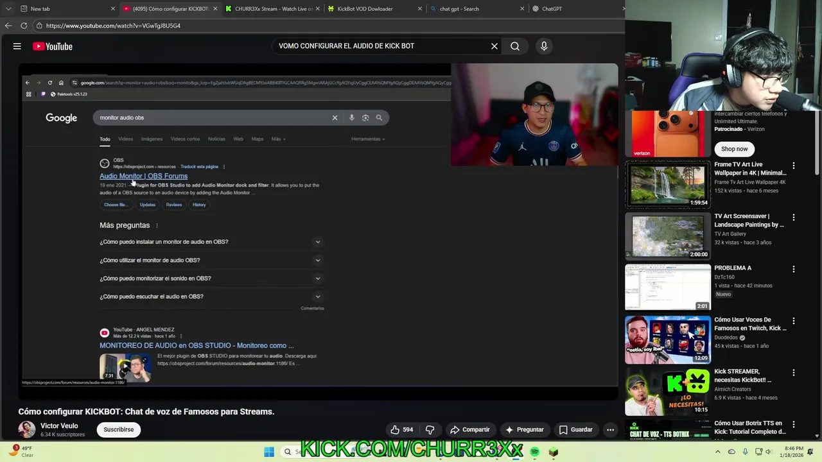Open the Minecraft block taskbar icon

point(554,452)
